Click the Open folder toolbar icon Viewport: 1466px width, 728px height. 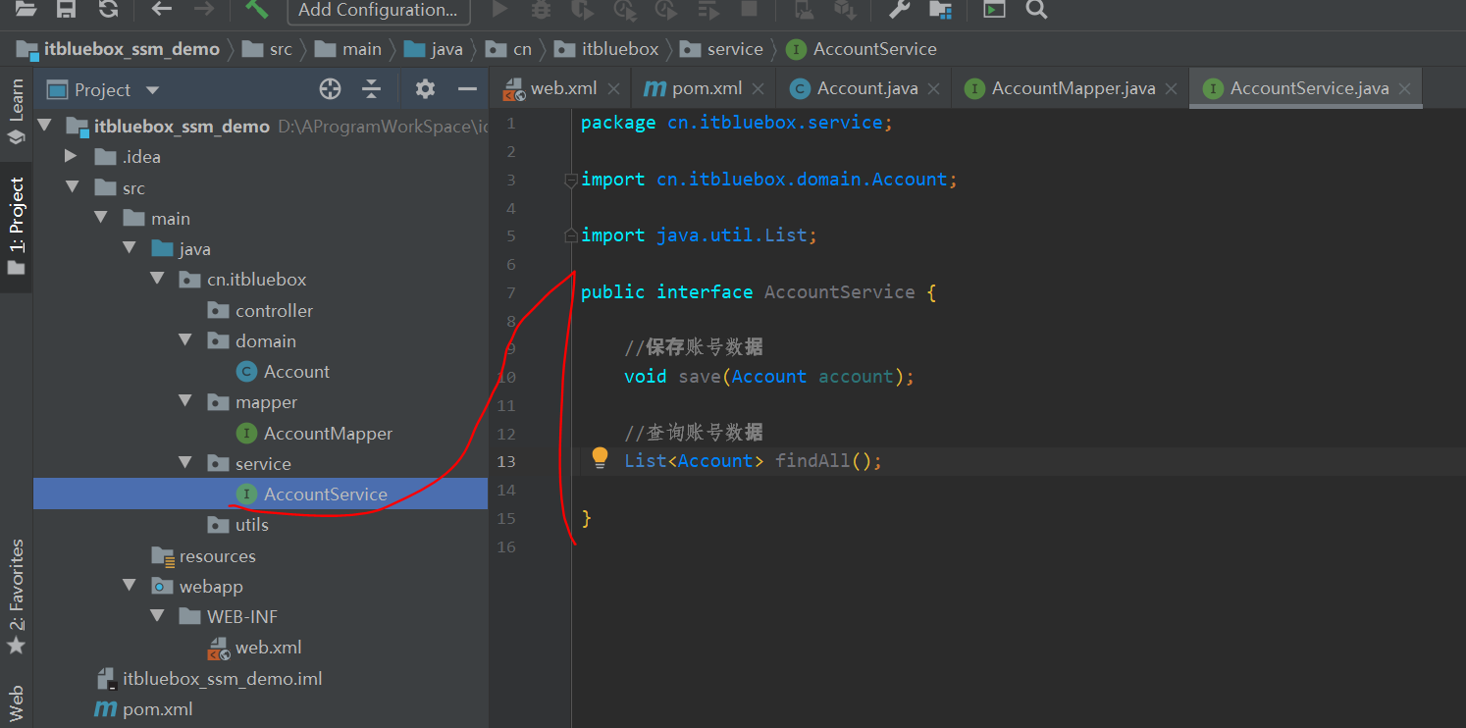tap(26, 9)
